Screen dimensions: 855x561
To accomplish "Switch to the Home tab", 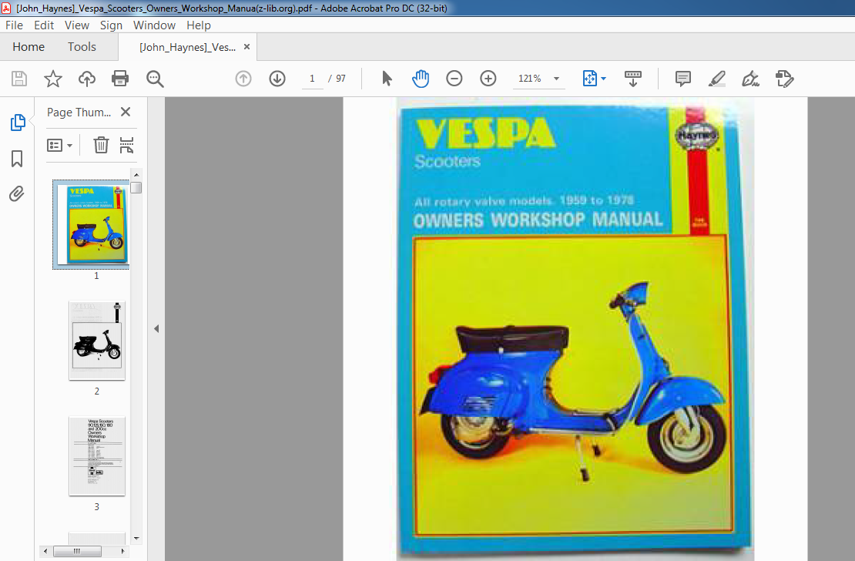I will click(28, 47).
